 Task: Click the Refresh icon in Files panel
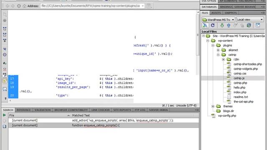click(x=213, y=25)
